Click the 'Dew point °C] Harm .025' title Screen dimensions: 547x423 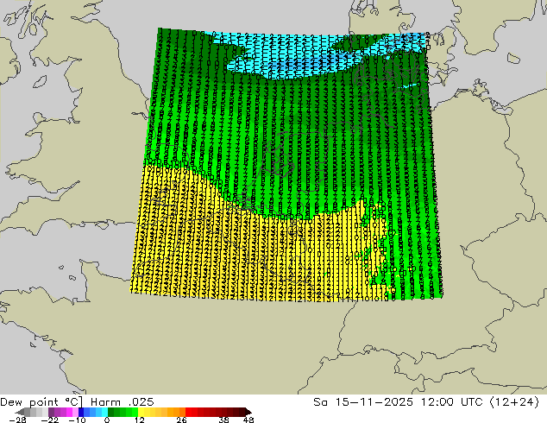point(77,402)
